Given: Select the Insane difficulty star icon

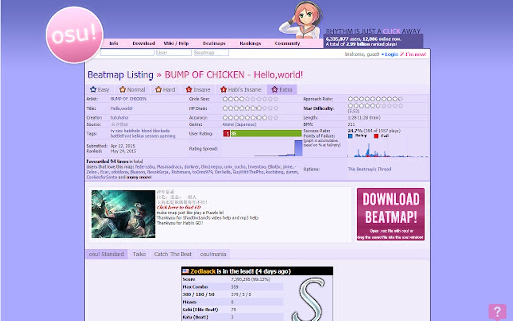Looking at the screenshot, I should pyautogui.click(x=189, y=90).
